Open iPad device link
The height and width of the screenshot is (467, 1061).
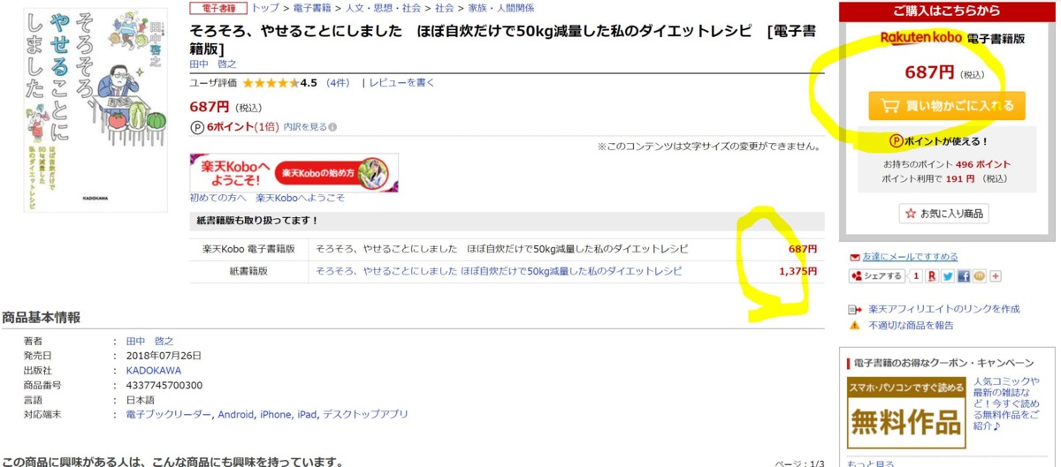point(307,414)
